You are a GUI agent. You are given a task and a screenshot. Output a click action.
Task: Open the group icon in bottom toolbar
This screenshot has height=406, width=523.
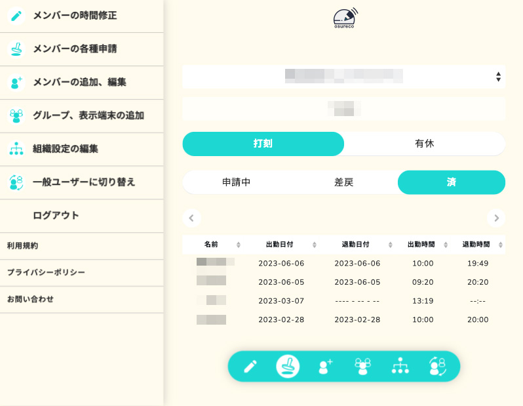pos(362,366)
